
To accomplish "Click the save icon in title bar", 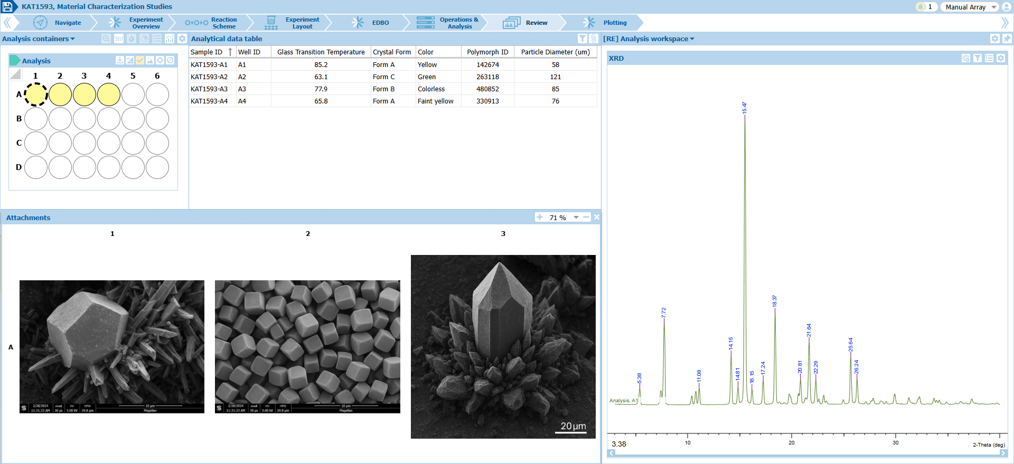I will 8,7.
